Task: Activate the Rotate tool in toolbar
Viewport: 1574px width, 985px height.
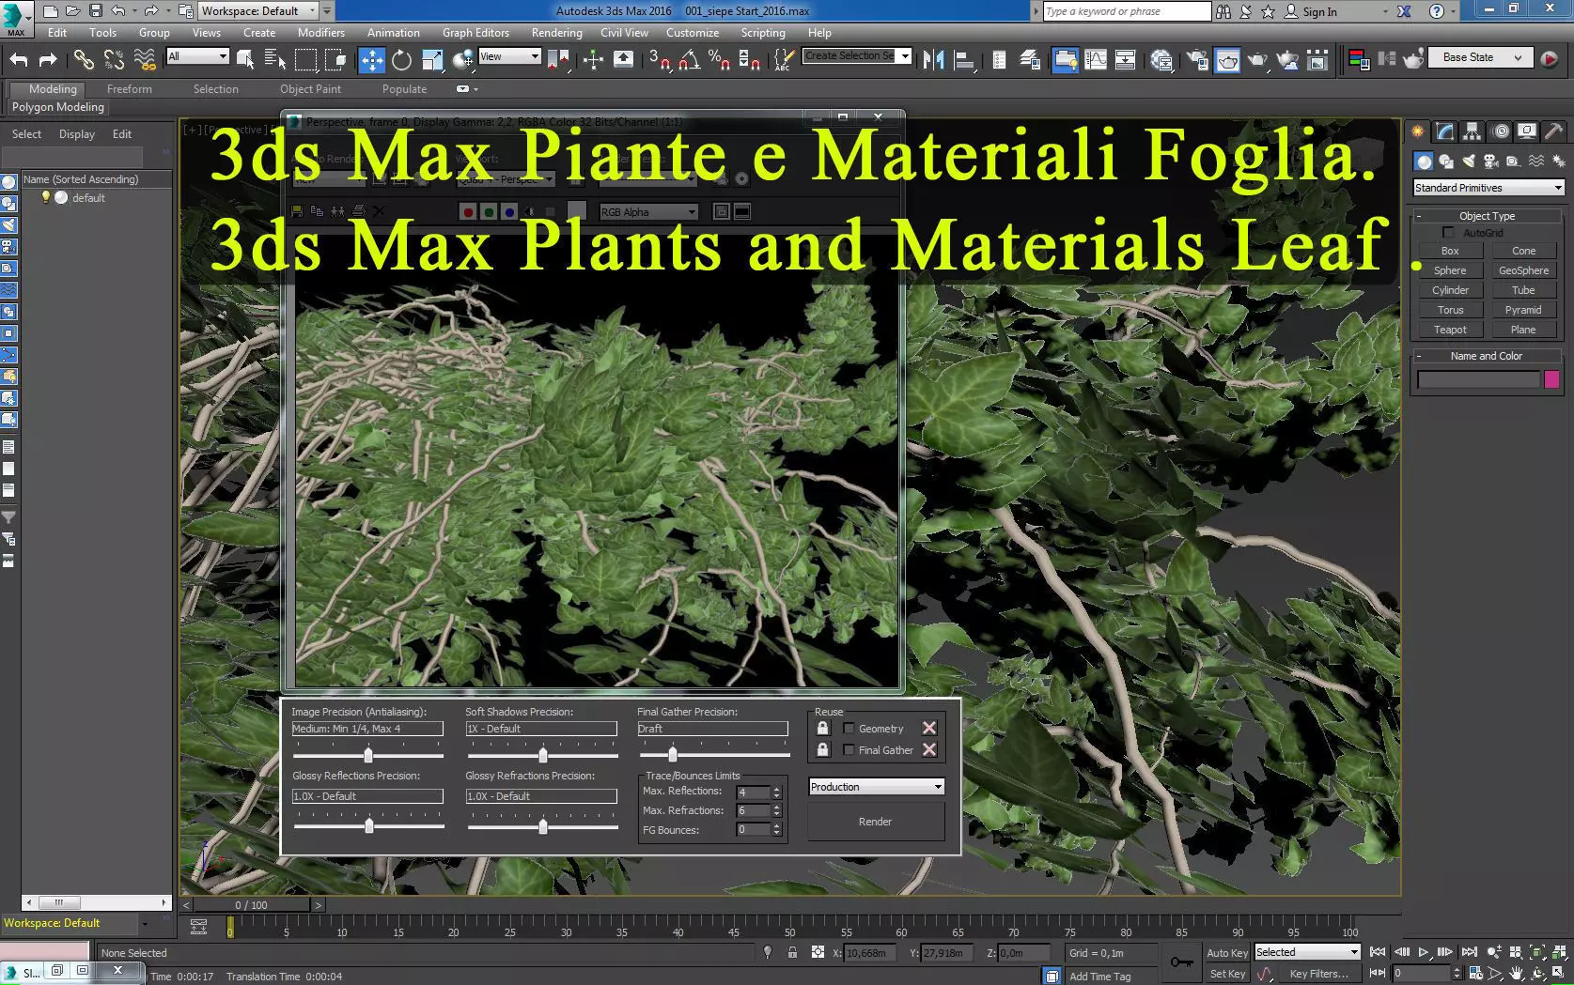Action: [x=401, y=60]
